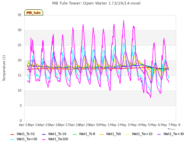
Task: Toggle the Wat1_Tw100 legend entry
Action: 55,139
